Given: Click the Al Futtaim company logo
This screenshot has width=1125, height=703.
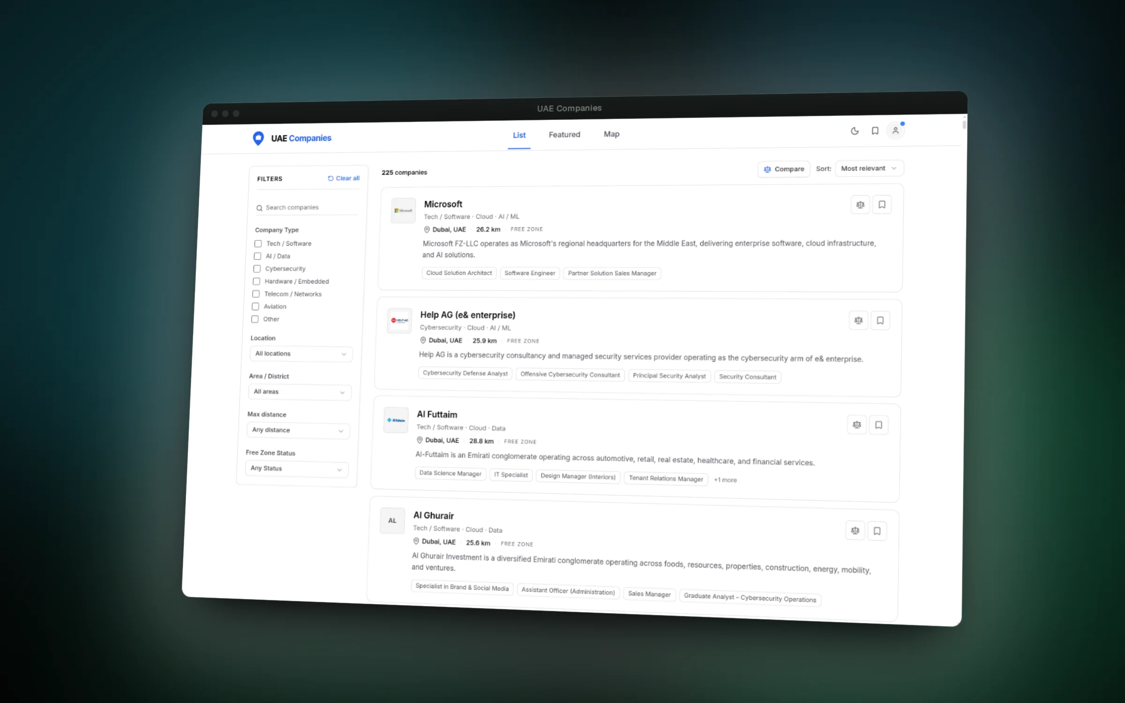Looking at the screenshot, I should point(396,420).
